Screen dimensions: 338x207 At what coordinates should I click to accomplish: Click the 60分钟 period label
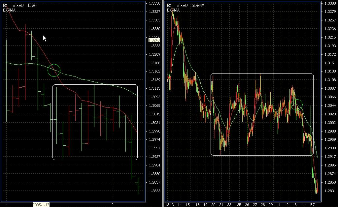pyautogui.click(x=198, y=6)
